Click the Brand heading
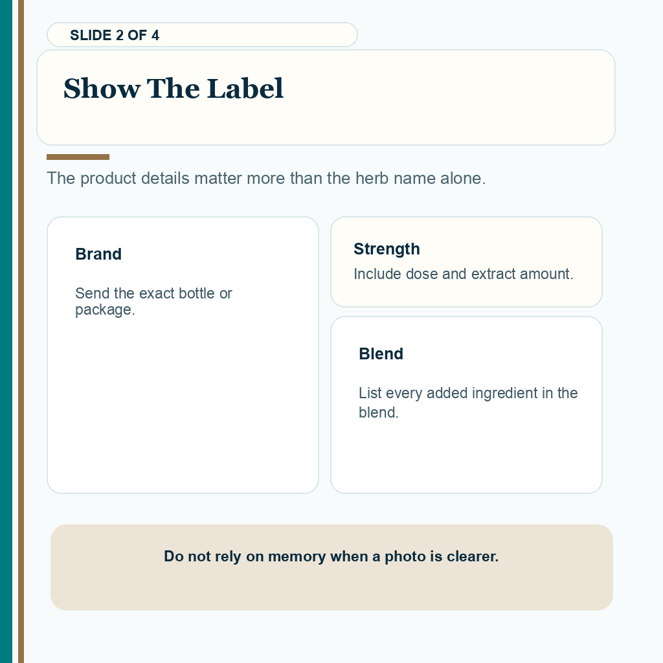Image resolution: width=663 pixels, height=663 pixels. tap(98, 254)
